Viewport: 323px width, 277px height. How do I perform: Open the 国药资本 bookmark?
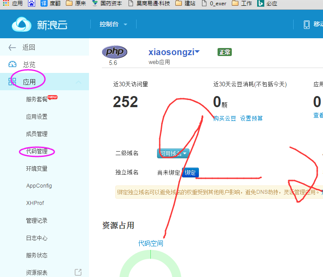tap(107, 3)
